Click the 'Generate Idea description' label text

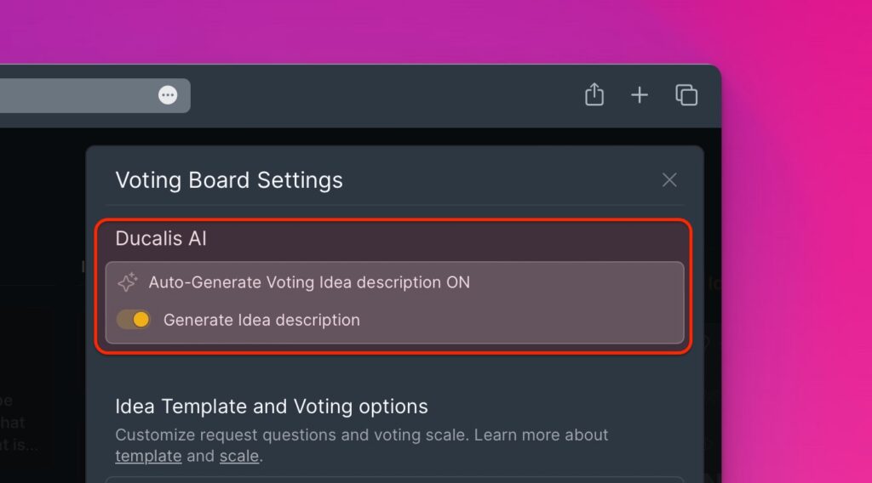click(x=261, y=321)
